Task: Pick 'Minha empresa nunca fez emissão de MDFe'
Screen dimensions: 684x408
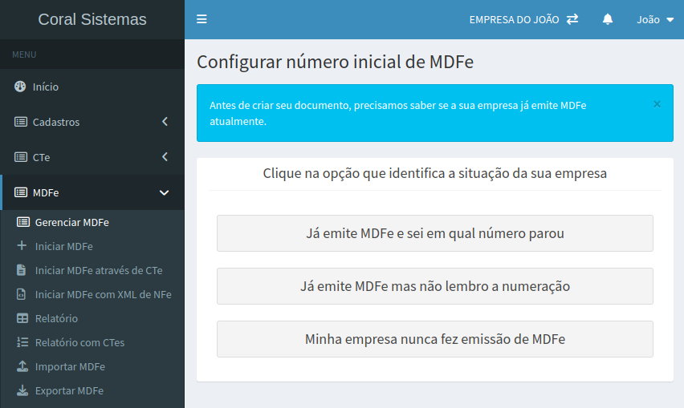Action: pos(434,339)
